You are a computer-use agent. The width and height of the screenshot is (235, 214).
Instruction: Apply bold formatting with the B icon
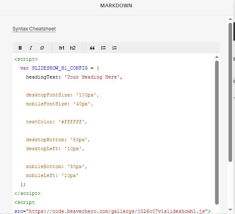(x=20, y=48)
